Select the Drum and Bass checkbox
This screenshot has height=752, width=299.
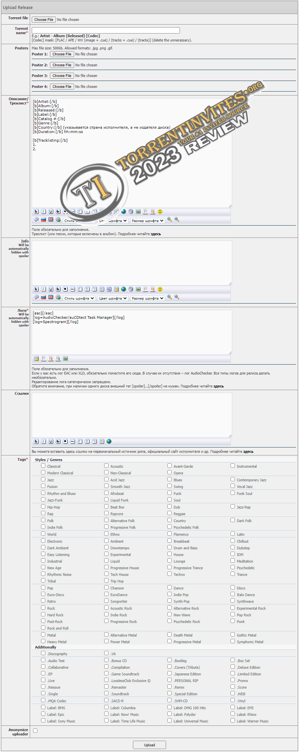pos(170,547)
